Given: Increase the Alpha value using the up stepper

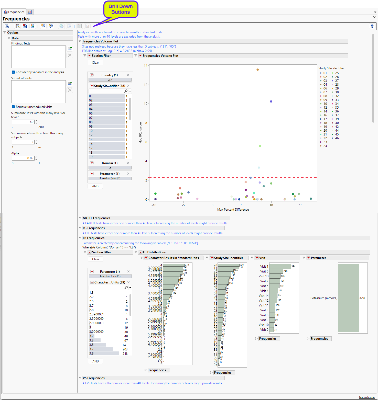Looking at the screenshot, I should point(36,157).
